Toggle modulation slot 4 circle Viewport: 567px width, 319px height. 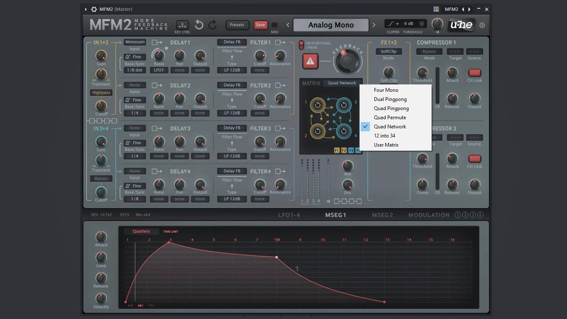click(480, 215)
